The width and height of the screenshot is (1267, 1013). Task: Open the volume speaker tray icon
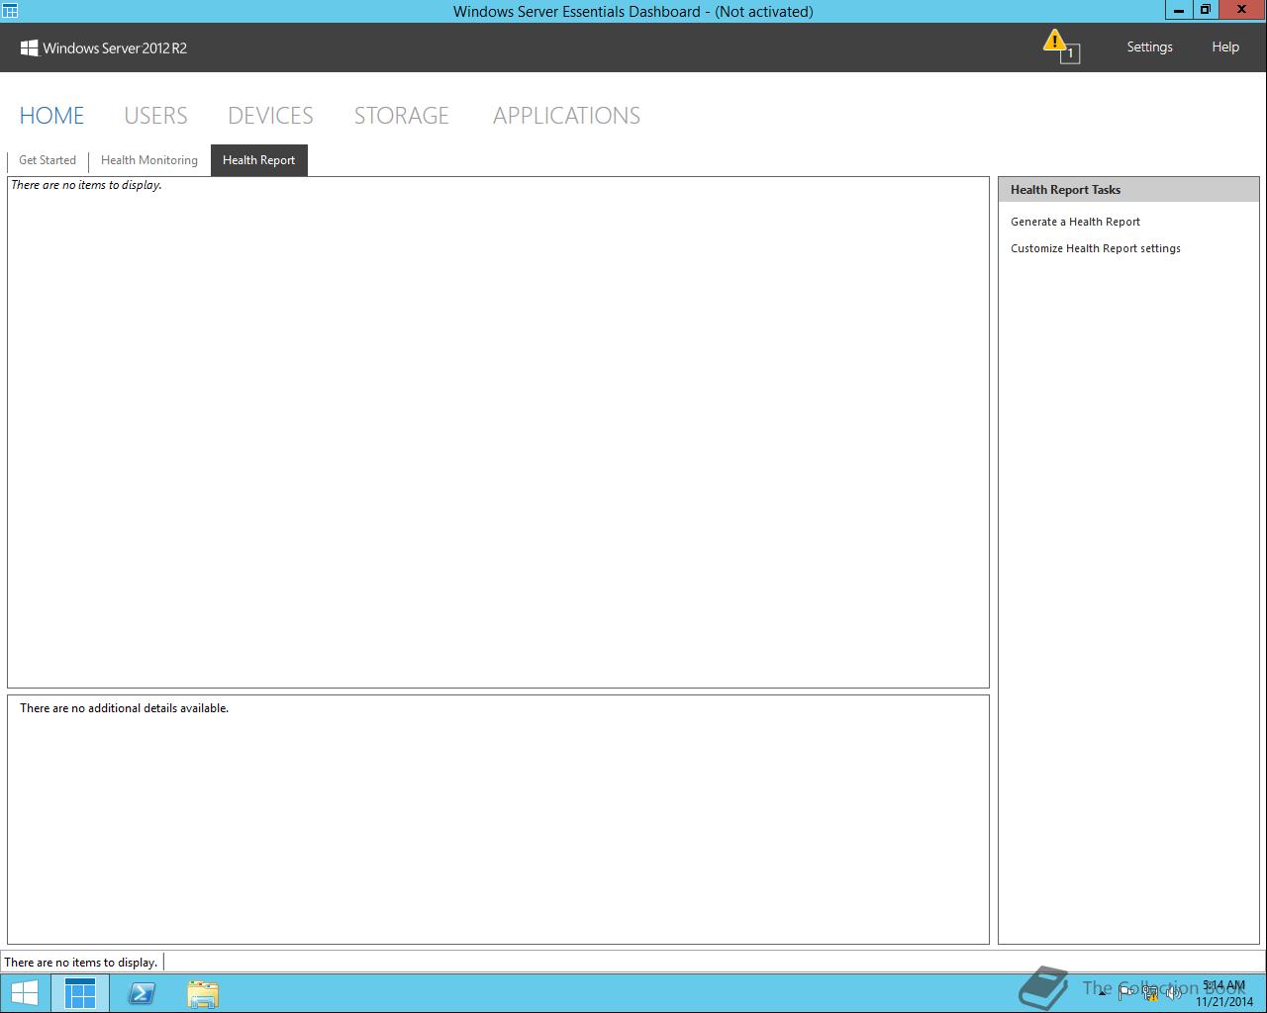click(1173, 993)
